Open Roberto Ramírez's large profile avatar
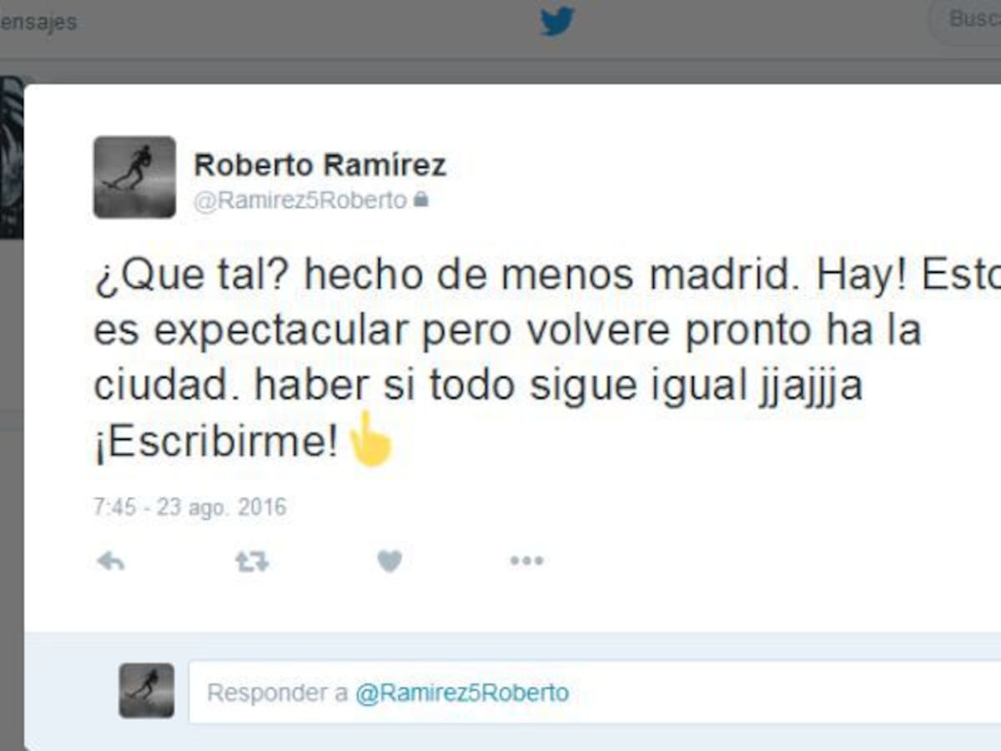Viewport: 1001px width, 751px height. pos(134,177)
